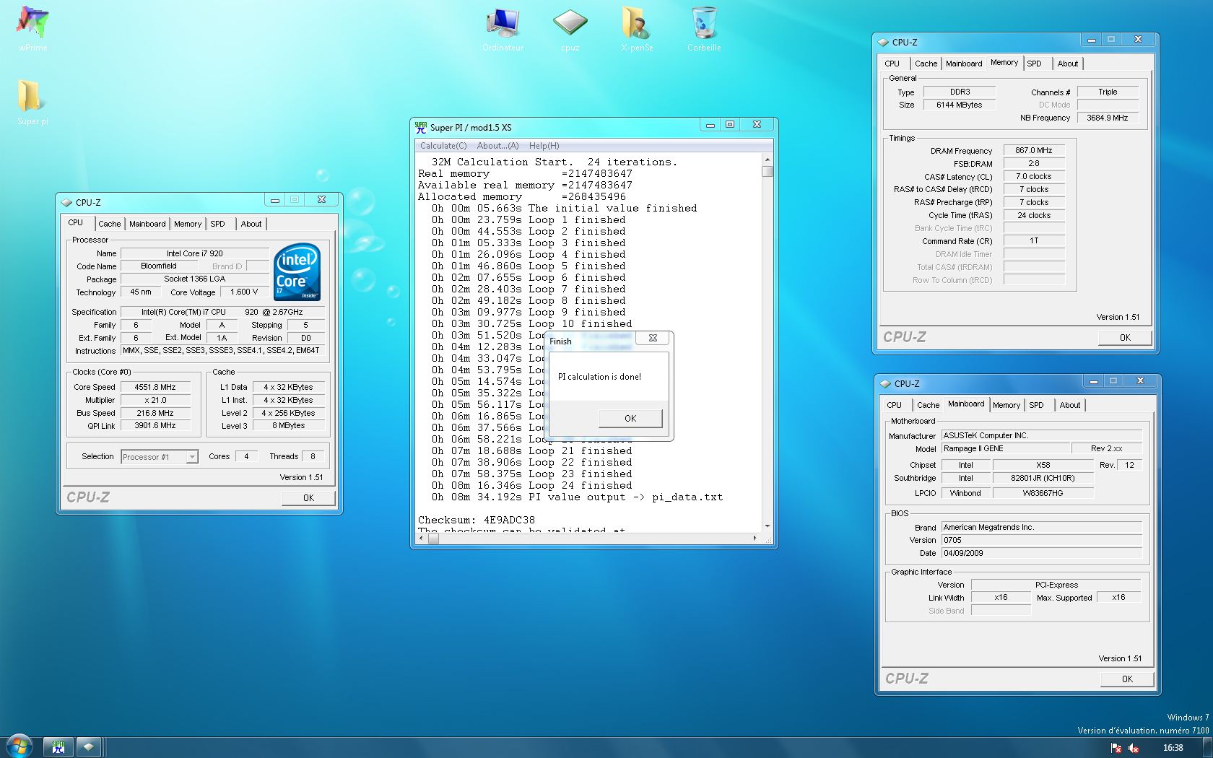The height and width of the screenshot is (758, 1213).
Task: Select About tab in Mainboard CPU-Z window
Action: point(1070,405)
